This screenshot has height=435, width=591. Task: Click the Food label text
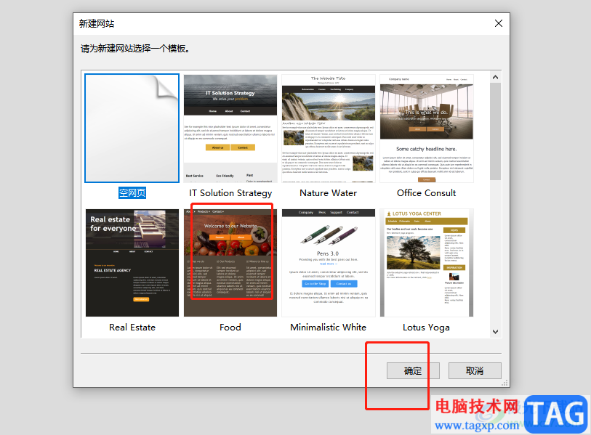tap(230, 328)
